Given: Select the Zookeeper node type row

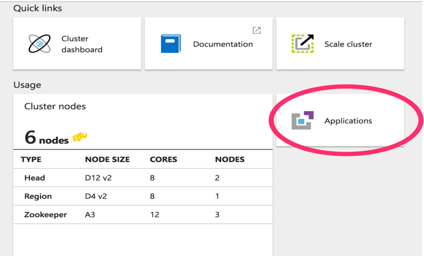Looking at the screenshot, I should (x=45, y=215).
